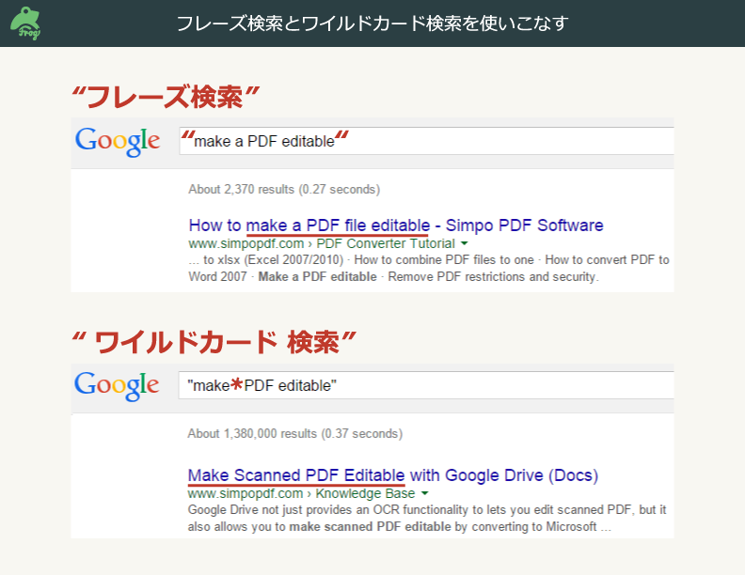Click snippet text "Make a PDF editable" in bold

pyautogui.click(x=317, y=276)
